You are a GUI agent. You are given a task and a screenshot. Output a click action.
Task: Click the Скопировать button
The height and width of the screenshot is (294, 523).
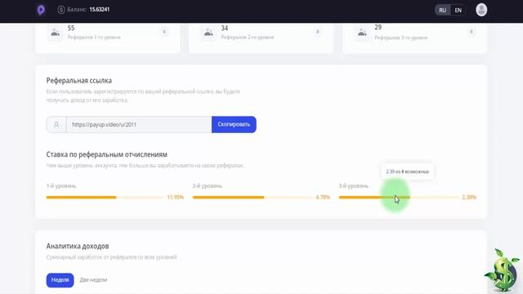coord(234,124)
